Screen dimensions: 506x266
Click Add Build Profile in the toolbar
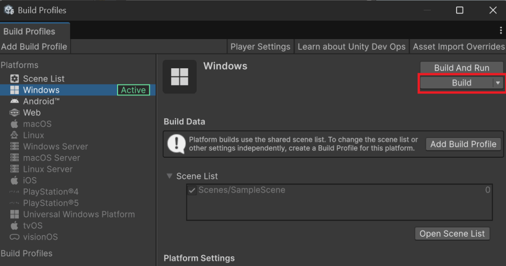coord(35,46)
